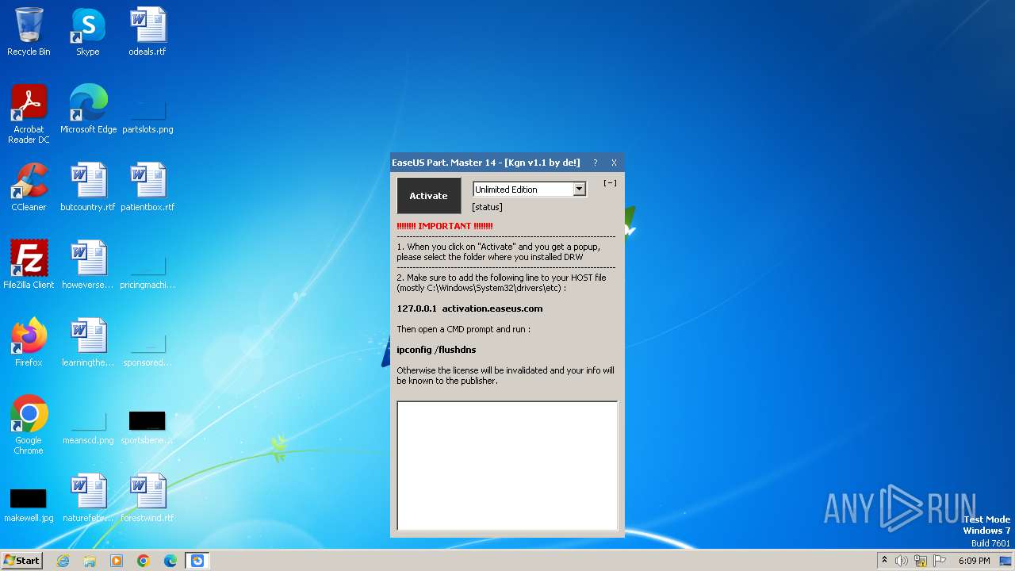Close the EaseUS keygen window

[x=614, y=163]
